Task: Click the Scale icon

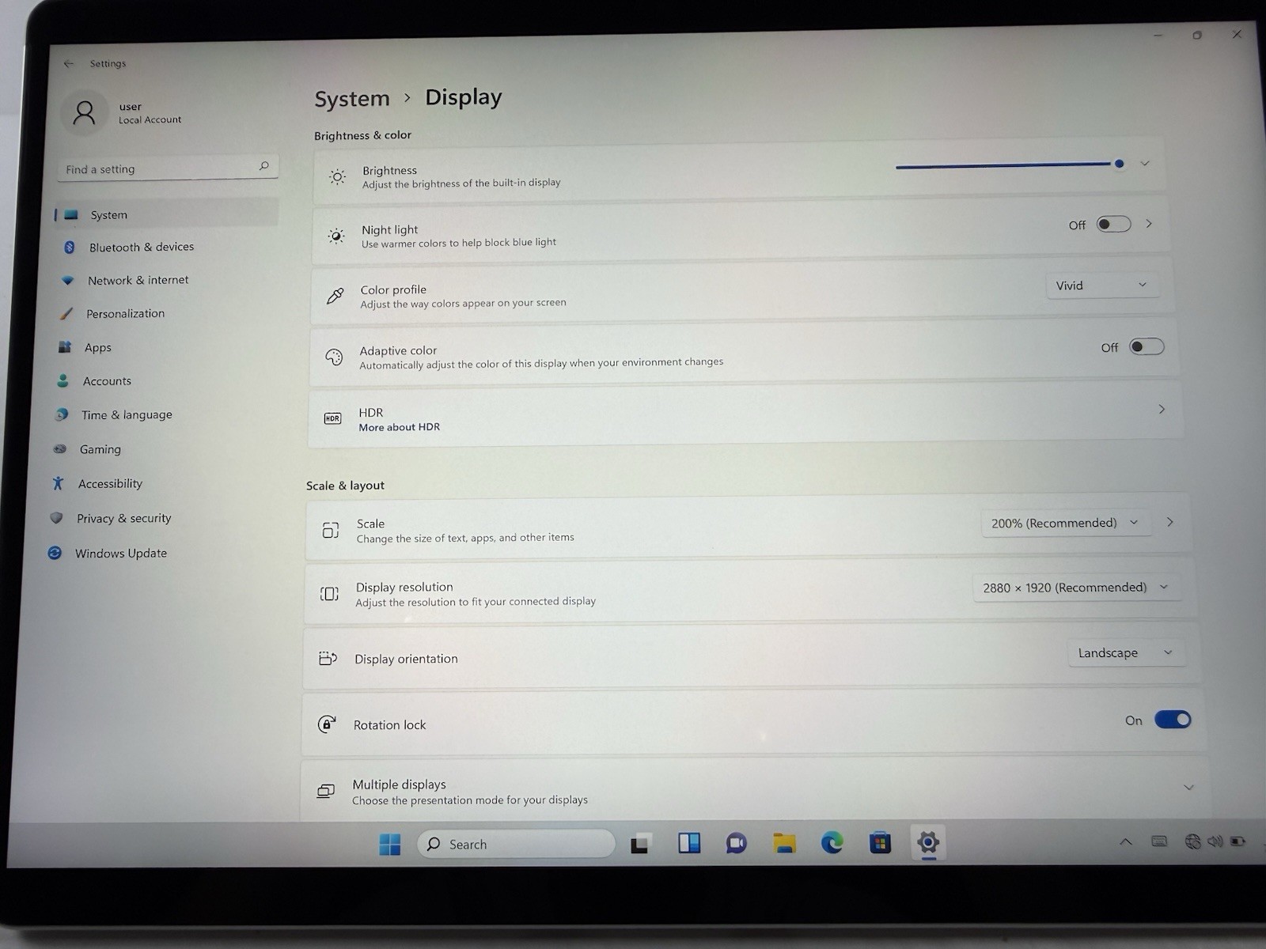Action: click(331, 531)
